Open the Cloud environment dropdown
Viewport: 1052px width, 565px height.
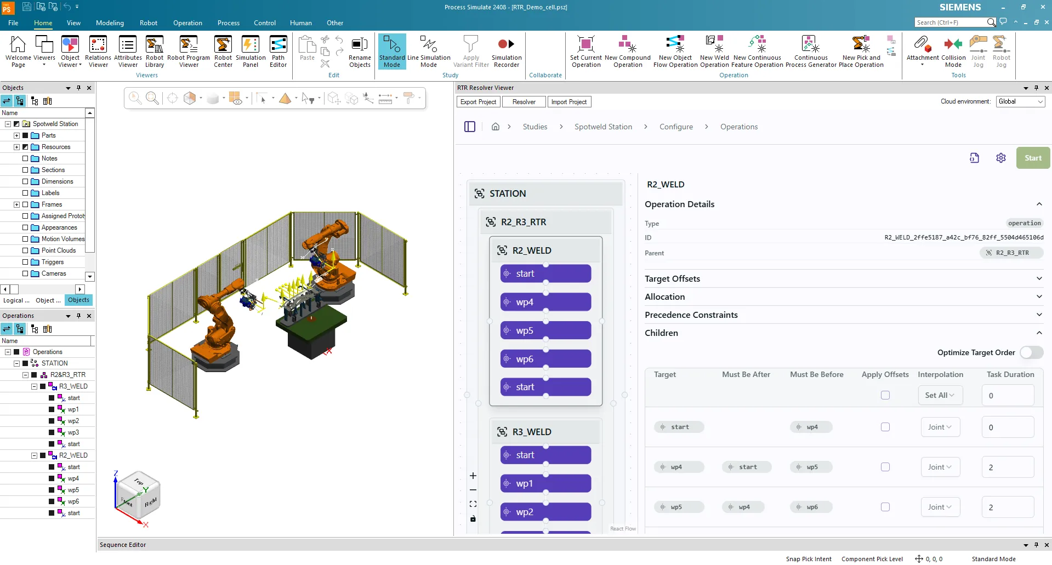[x=1021, y=101]
